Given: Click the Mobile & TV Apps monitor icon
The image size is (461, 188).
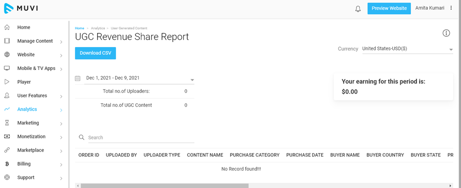Looking at the screenshot, I should (x=7, y=68).
